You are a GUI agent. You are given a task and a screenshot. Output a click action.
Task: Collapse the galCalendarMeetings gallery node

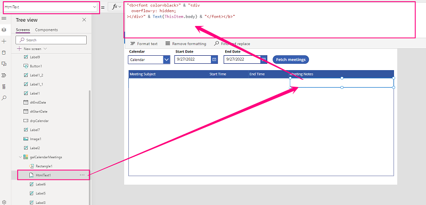click(x=20, y=157)
